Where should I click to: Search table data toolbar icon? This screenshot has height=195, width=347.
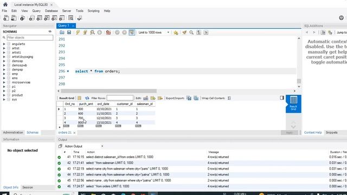click(70, 18)
